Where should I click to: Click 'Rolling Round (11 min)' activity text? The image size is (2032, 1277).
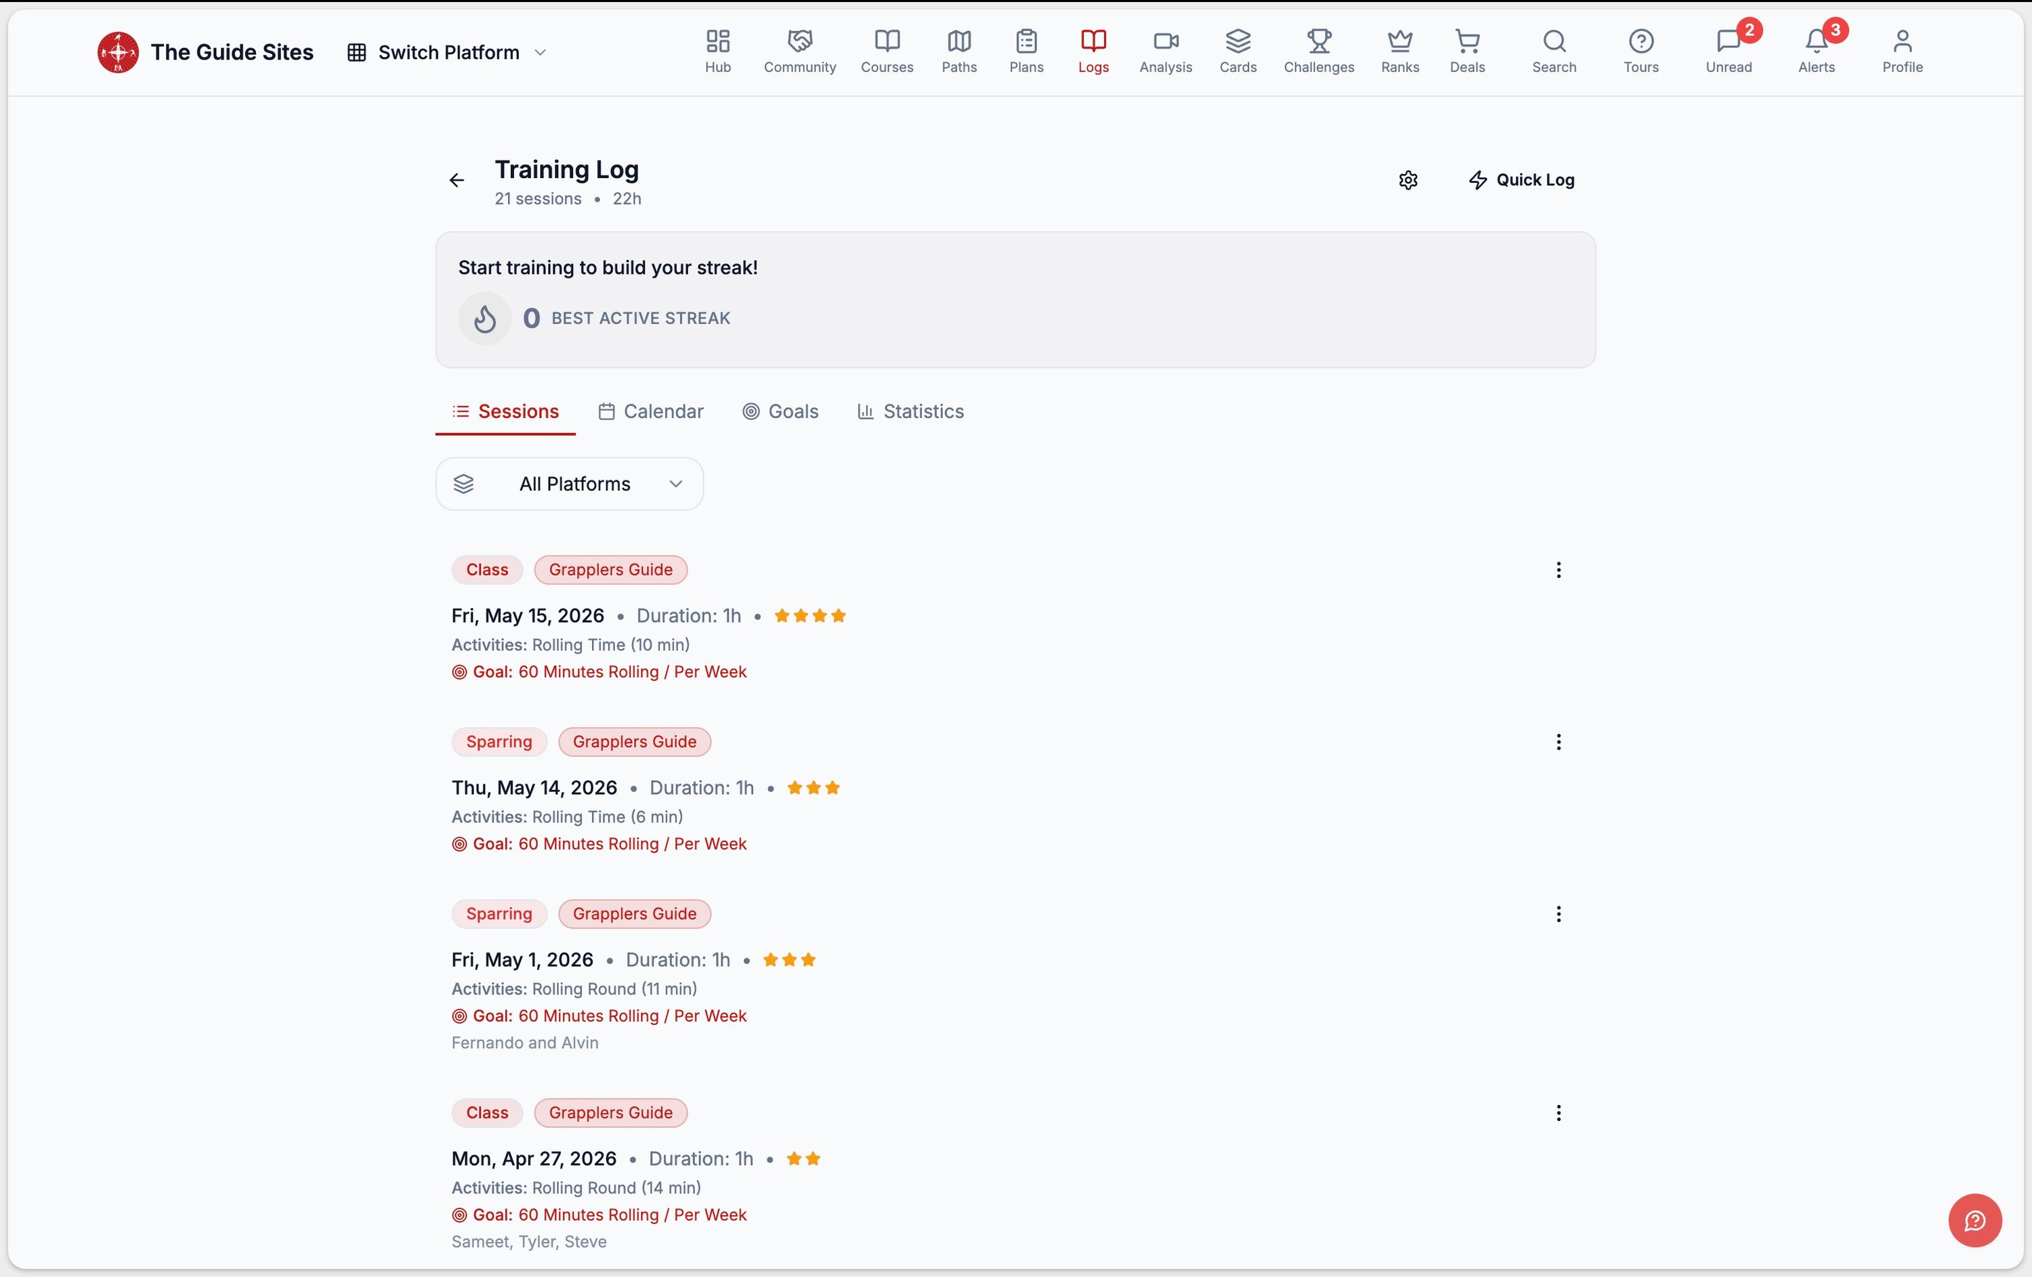click(x=614, y=989)
